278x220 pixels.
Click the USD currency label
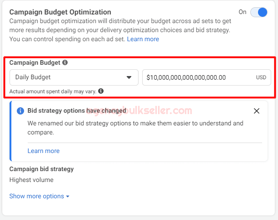point(261,77)
